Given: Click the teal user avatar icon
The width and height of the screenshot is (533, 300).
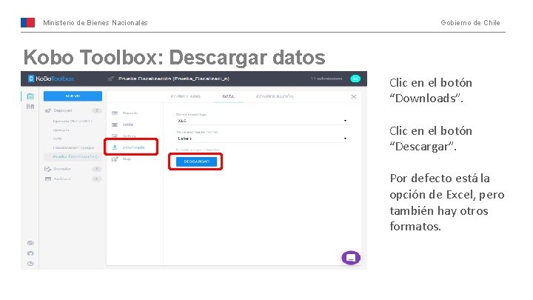Looking at the screenshot, I should pos(355,79).
